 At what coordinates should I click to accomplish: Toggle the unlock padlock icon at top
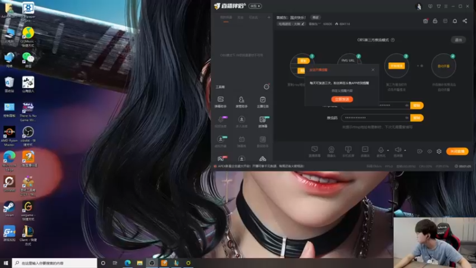point(435,21)
